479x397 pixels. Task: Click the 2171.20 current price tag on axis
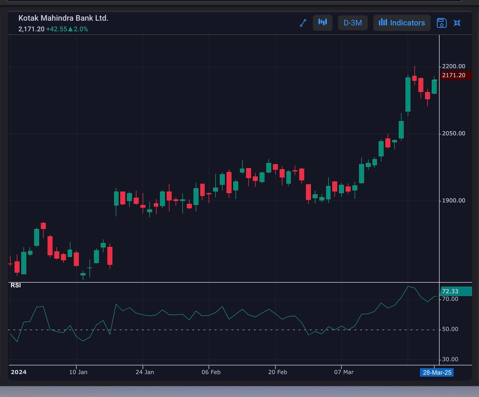click(456, 75)
